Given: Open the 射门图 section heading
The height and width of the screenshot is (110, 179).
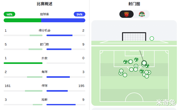Looking at the screenshot, I should pos(134,4).
